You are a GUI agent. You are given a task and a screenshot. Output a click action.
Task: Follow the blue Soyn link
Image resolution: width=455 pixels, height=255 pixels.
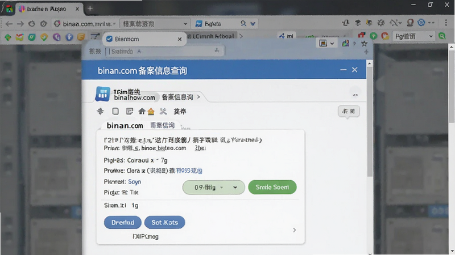(x=135, y=182)
